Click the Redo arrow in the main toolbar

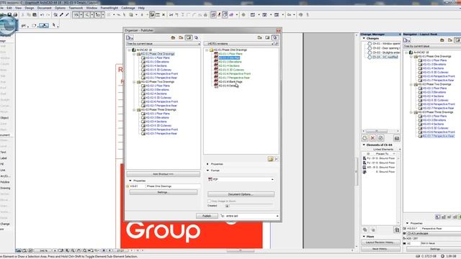(x=48, y=14)
